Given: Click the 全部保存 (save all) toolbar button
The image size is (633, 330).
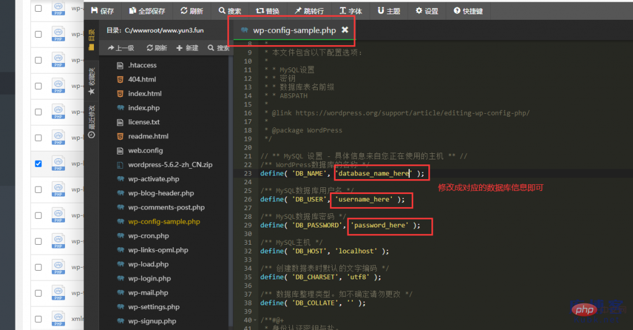Looking at the screenshot, I should (x=147, y=11).
